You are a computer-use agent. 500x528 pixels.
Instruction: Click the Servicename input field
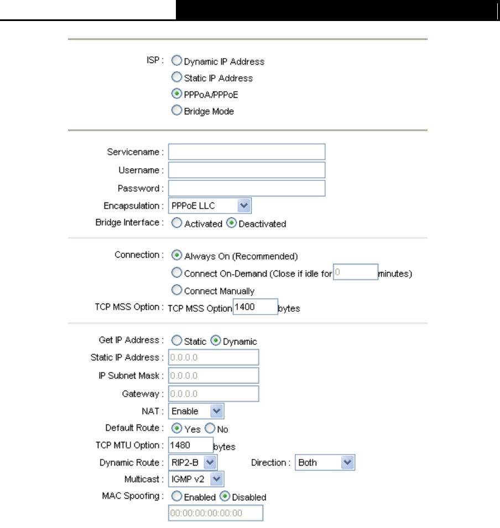247,152
